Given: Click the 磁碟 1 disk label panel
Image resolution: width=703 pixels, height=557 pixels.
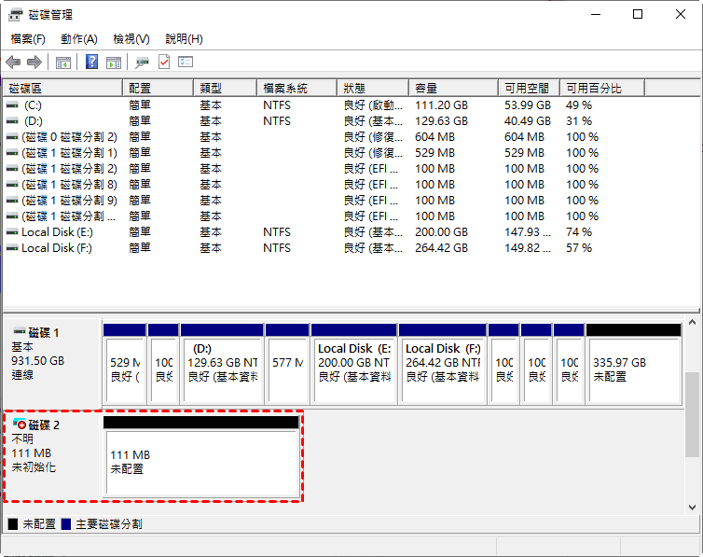Looking at the screenshot, I should coord(52,362).
